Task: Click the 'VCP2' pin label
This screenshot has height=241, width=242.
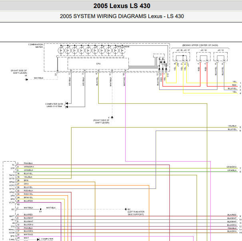Action: coord(12,185)
